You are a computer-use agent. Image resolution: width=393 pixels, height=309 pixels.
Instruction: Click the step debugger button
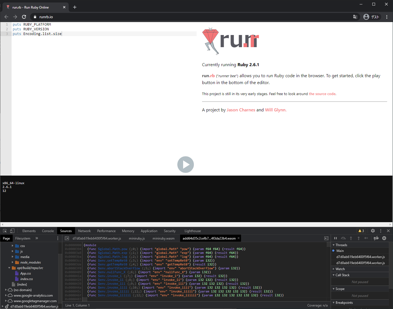[366, 238]
